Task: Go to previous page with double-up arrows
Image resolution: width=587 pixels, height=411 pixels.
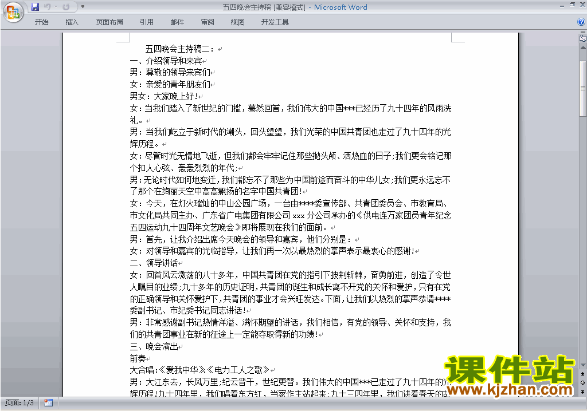Action: click(x=583, y=374)
